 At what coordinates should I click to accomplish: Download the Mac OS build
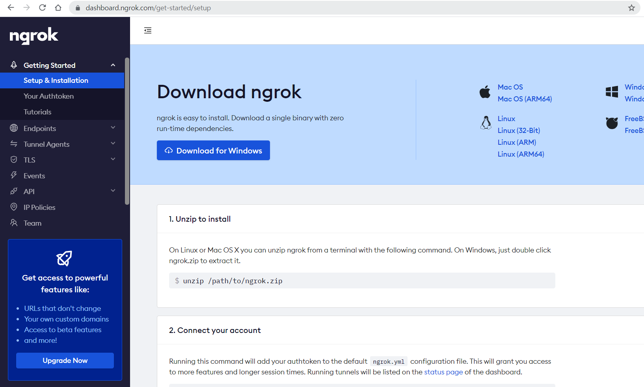pyautogui.click(x=510, y=87)
